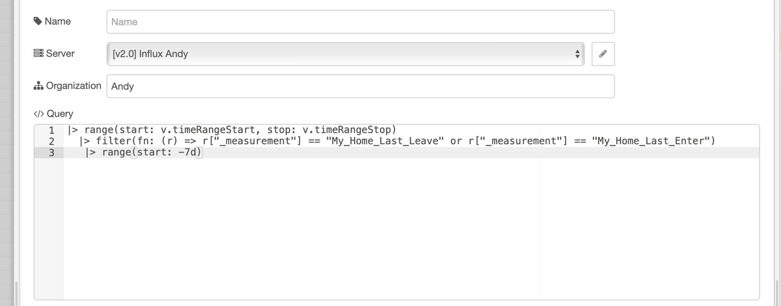Image resolution: width=781 pixels, height=306 pixels.
Task: Click the code brackets icon beside Query
Action: [38, 114]
